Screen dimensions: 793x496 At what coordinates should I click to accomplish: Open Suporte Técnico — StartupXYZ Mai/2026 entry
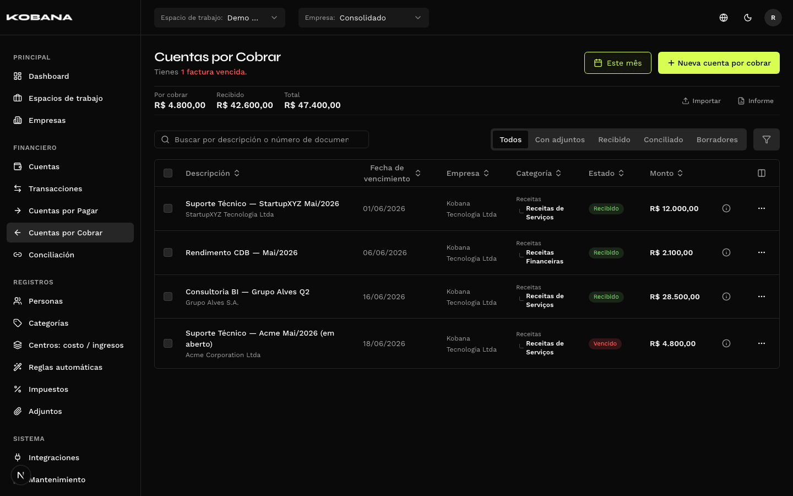[x=262, y=203]
